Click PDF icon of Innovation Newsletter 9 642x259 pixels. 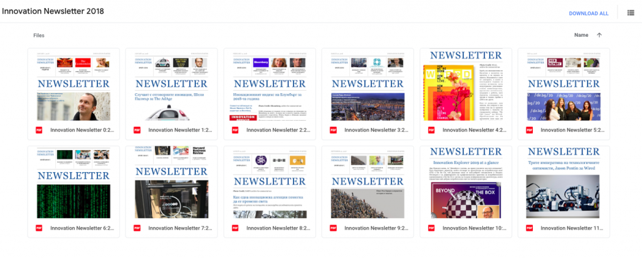pyautogui.click(x=332, y=228)
